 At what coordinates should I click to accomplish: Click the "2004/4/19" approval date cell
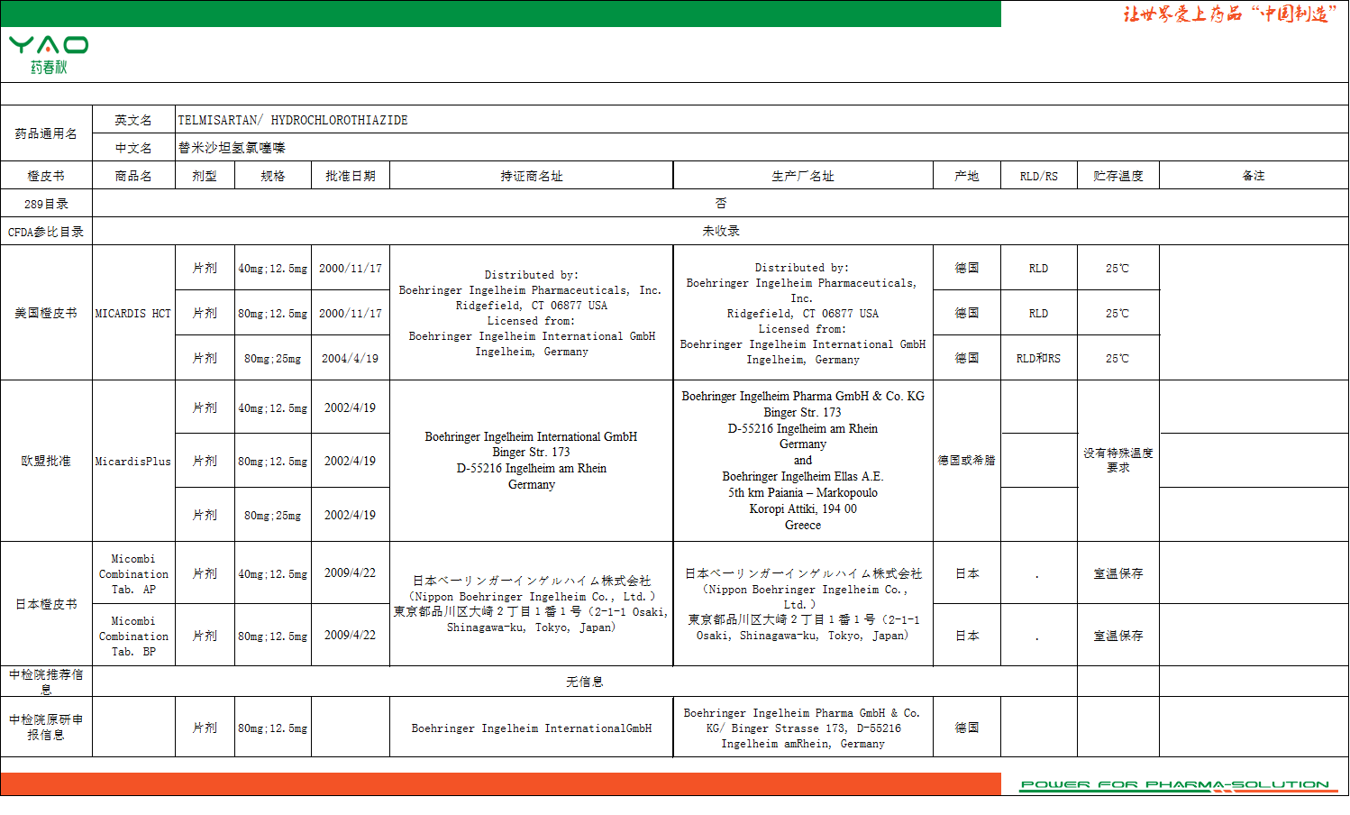click(x=351, y=358)
